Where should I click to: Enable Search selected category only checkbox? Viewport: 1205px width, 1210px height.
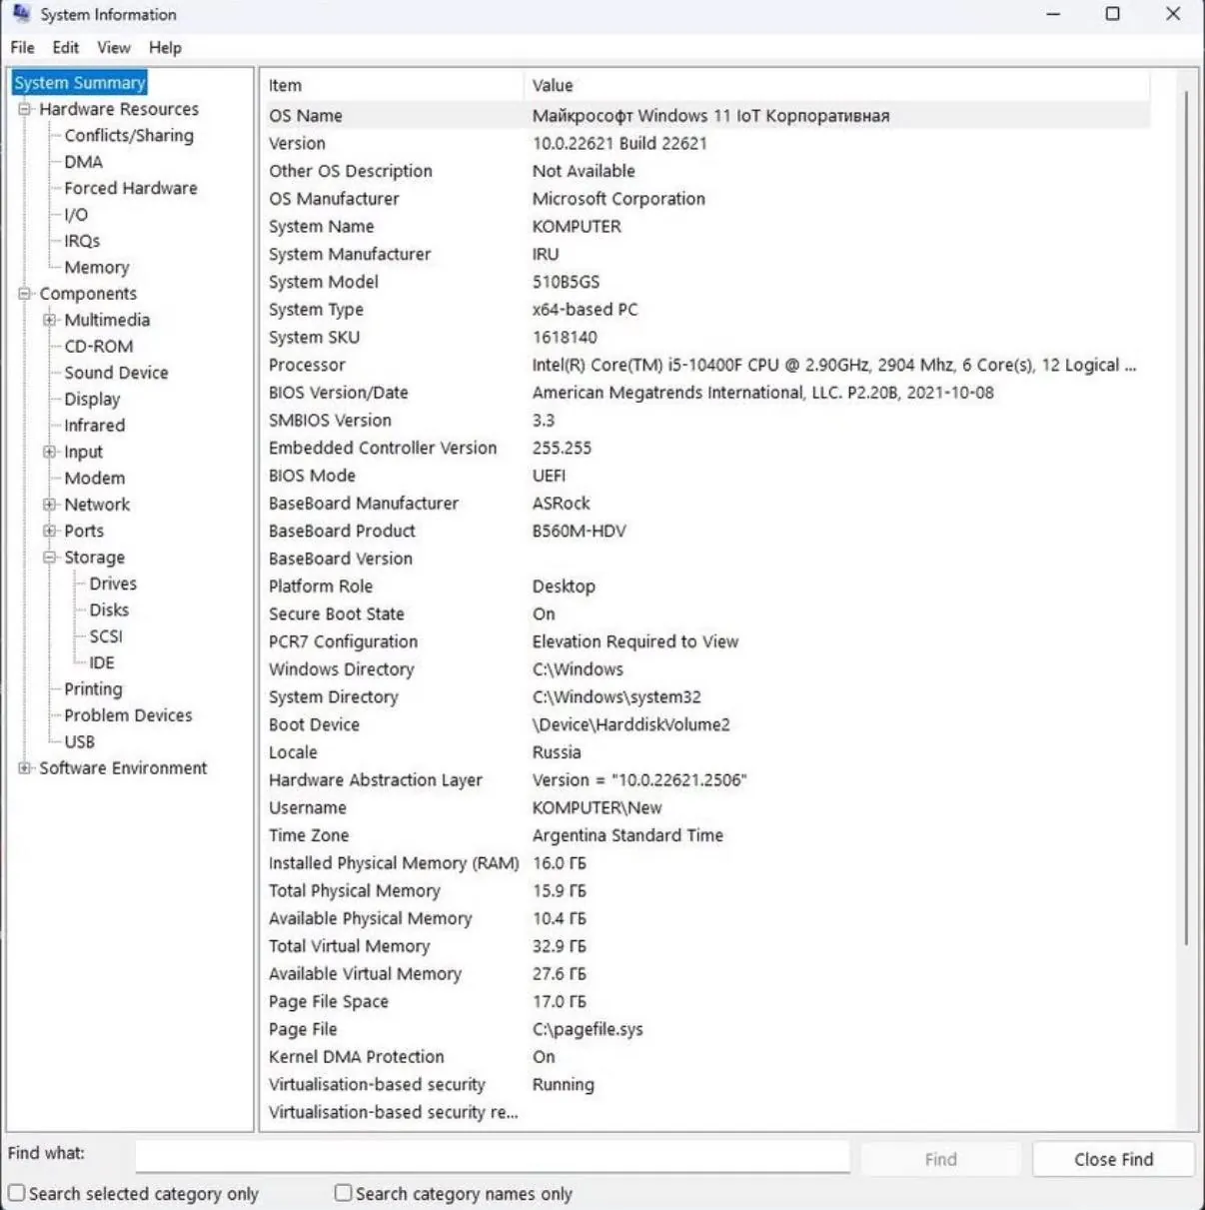(x=17, y=1193)
